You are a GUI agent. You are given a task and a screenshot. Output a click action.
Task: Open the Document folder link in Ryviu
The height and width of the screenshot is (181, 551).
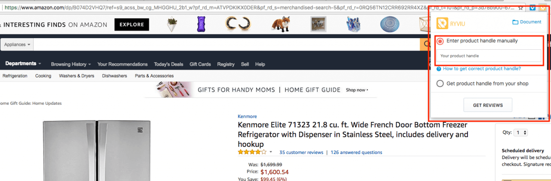tap(527, 22)
